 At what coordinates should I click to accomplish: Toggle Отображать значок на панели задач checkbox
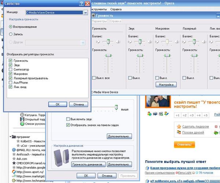click(68, 125)
